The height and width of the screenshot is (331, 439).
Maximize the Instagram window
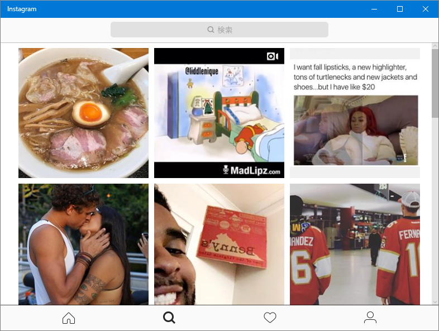click(x=400, y=9)
